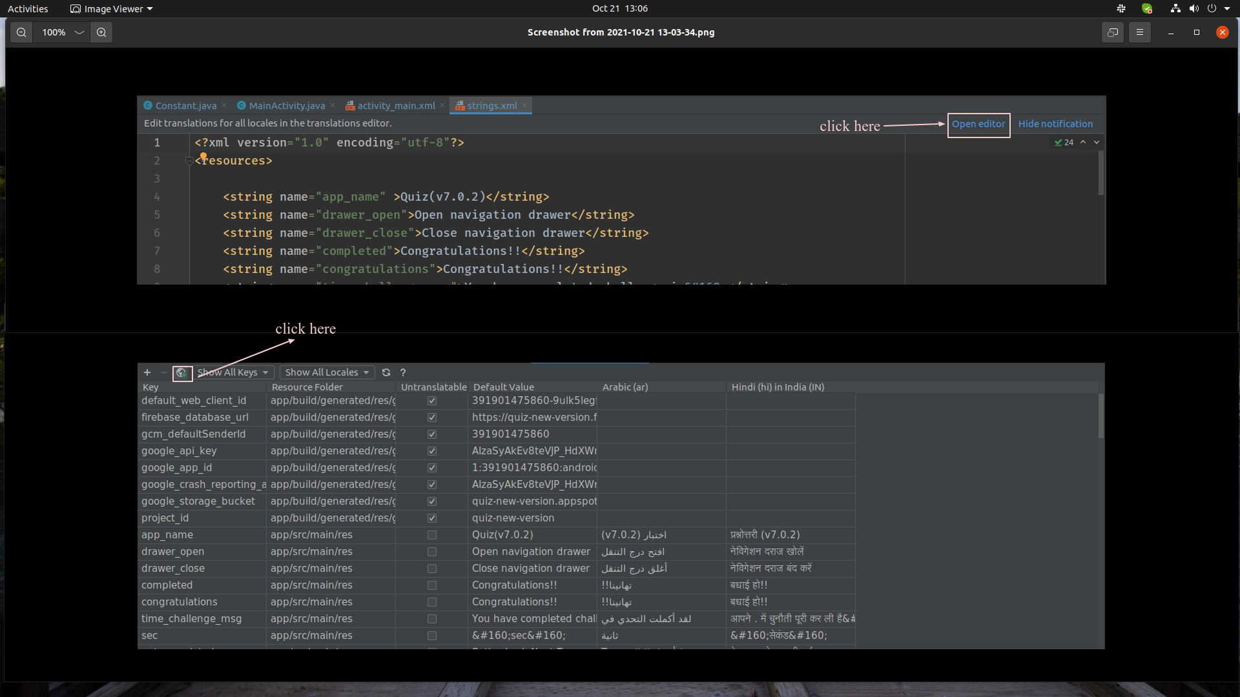The image size is (1240, 697).
Task: Check Untranslatable for app_name
Action: pyautogui.click(x=432, y=535)
